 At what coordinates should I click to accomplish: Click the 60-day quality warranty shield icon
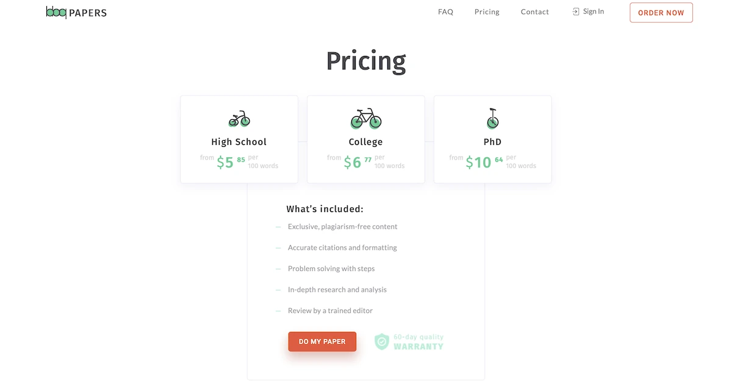point(382,342)
